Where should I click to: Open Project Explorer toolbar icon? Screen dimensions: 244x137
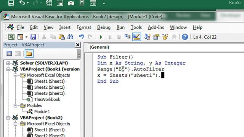147,37
